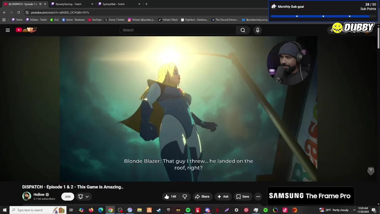Open the TikTok taskbar icon
380x214 pixels.
click(285, 210)
